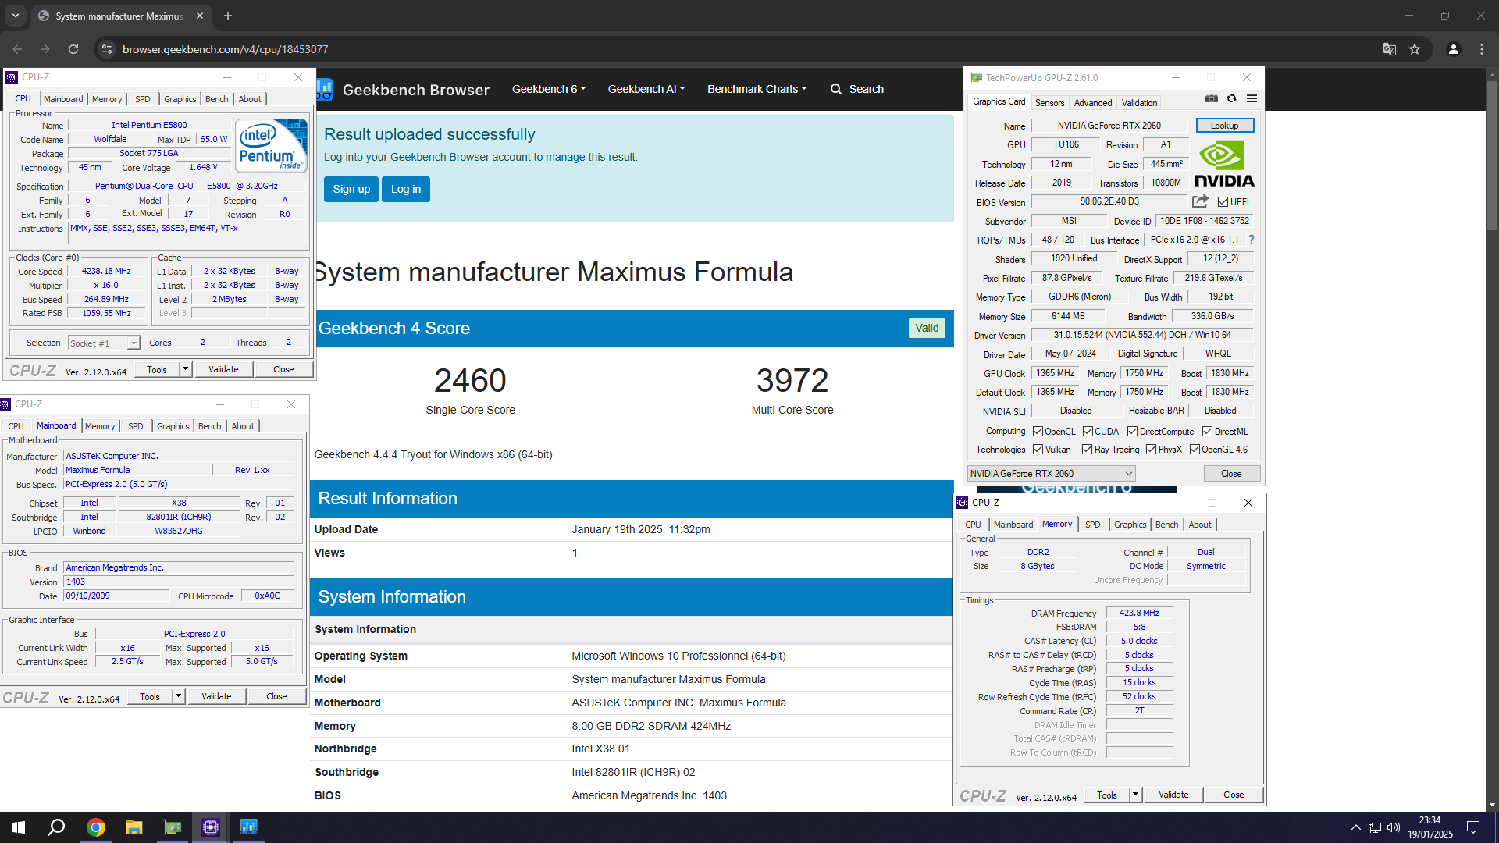The image size is (1499, 843).
Task: Click the site information icon in address bar
Action: point(107,49)
